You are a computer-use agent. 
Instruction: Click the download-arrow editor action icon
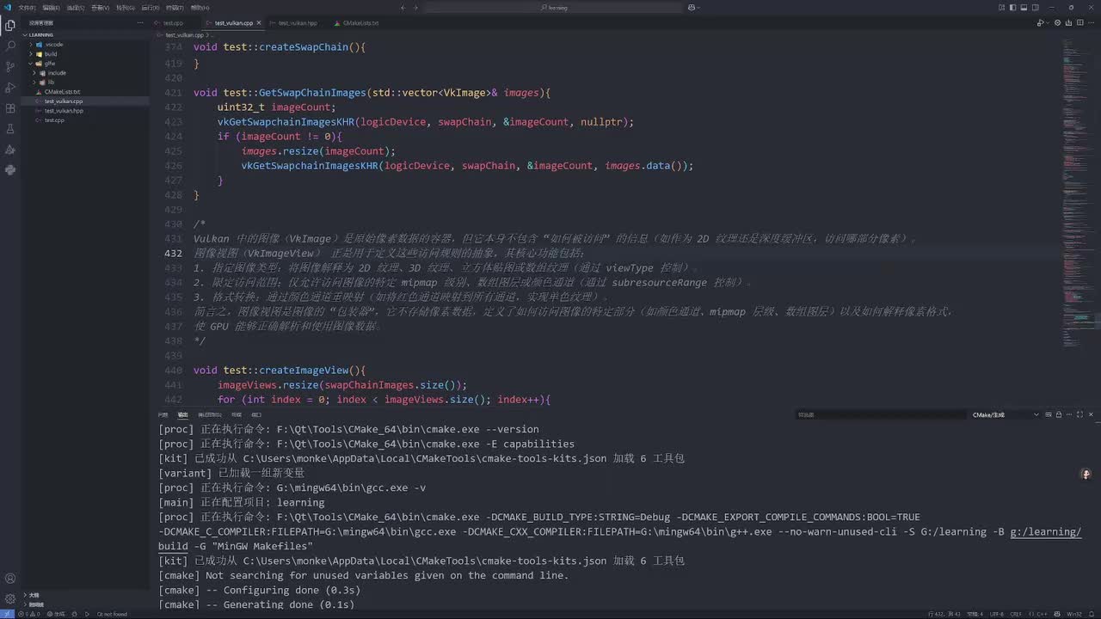[x=1067, y=23]
